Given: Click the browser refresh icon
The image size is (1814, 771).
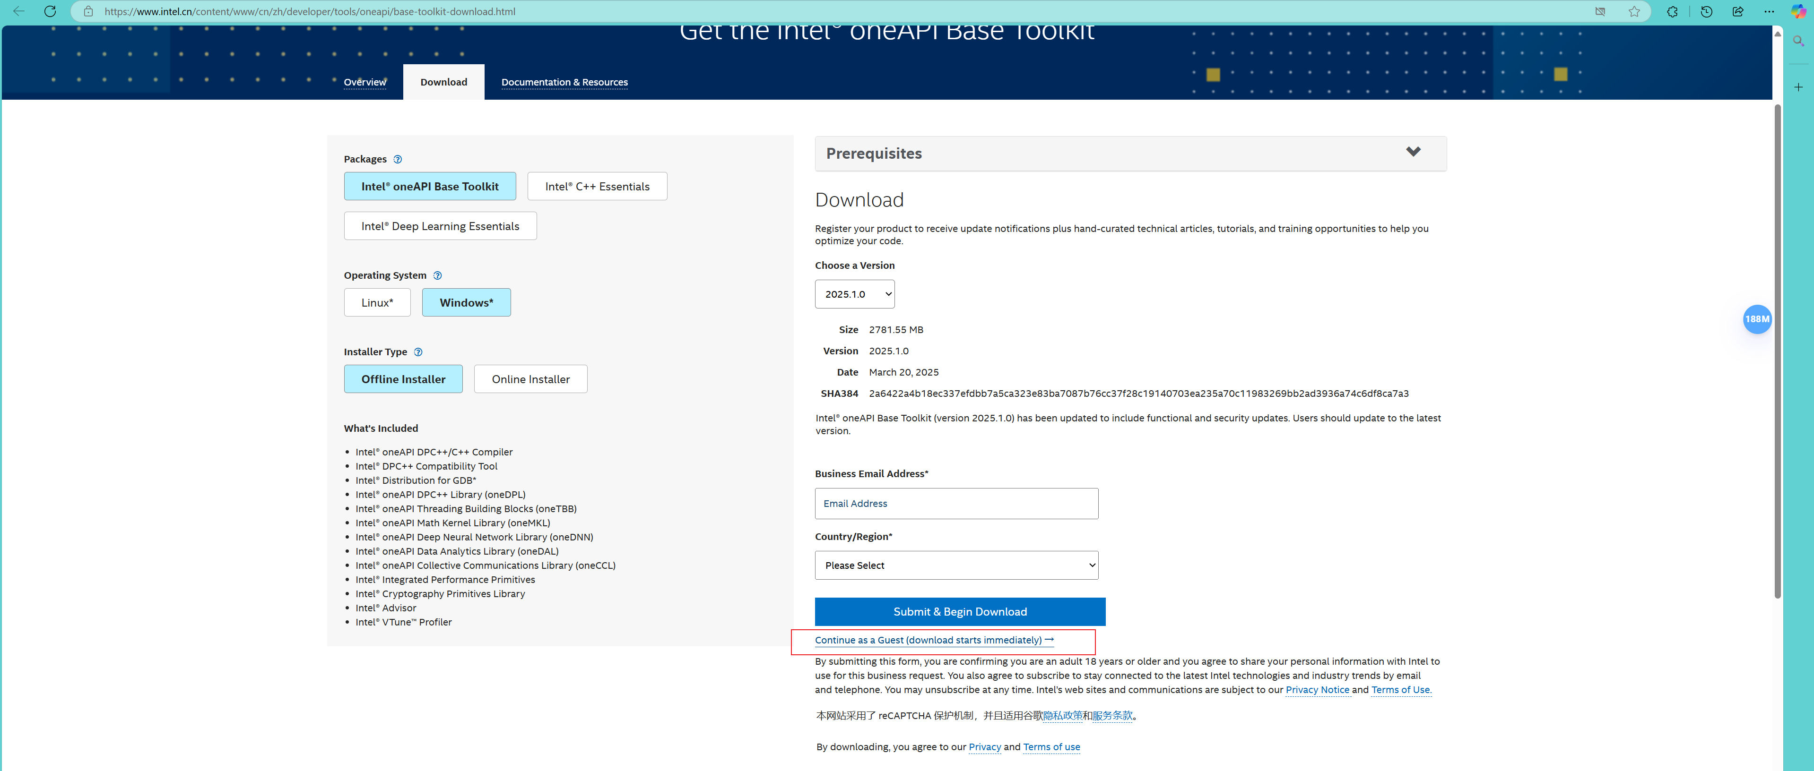Looking at the screenshot, I should point(50,11).
